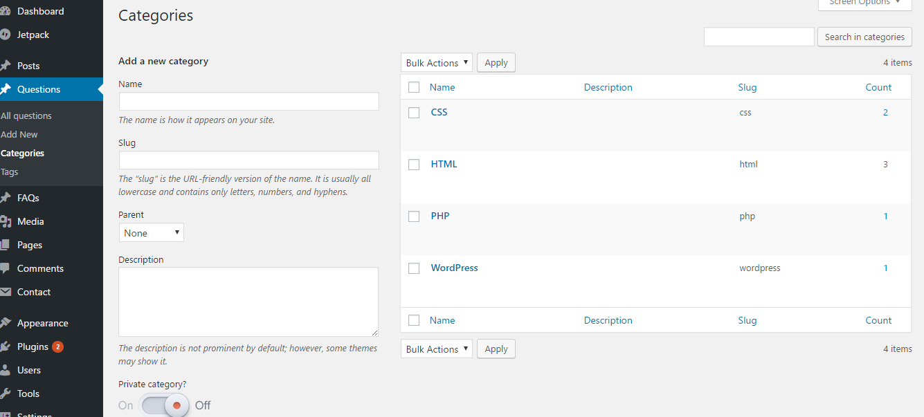Viewport: 924px width, 417px height.
Task: Open Appearance via paintbrush icon
Action: click(6, 323)
